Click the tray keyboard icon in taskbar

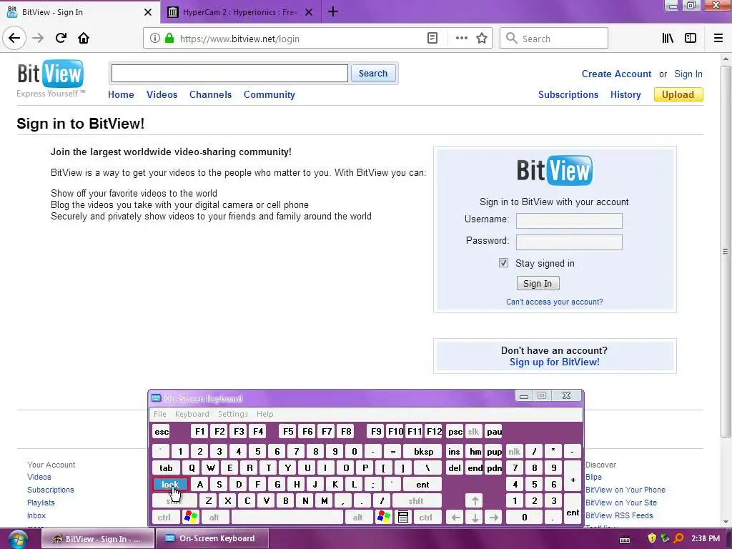point(625,540)
